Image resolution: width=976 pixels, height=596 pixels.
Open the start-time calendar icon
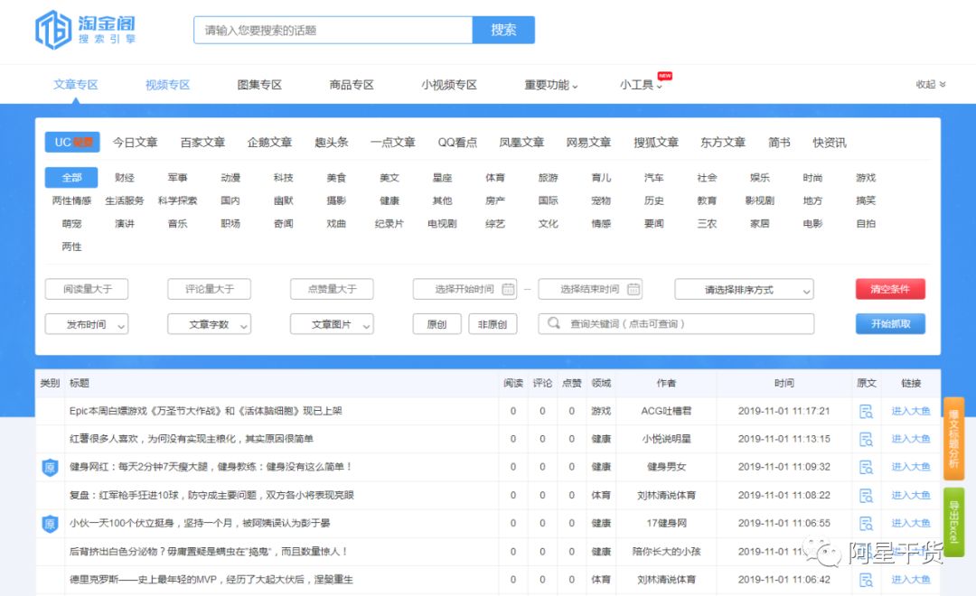coord(508,289)
